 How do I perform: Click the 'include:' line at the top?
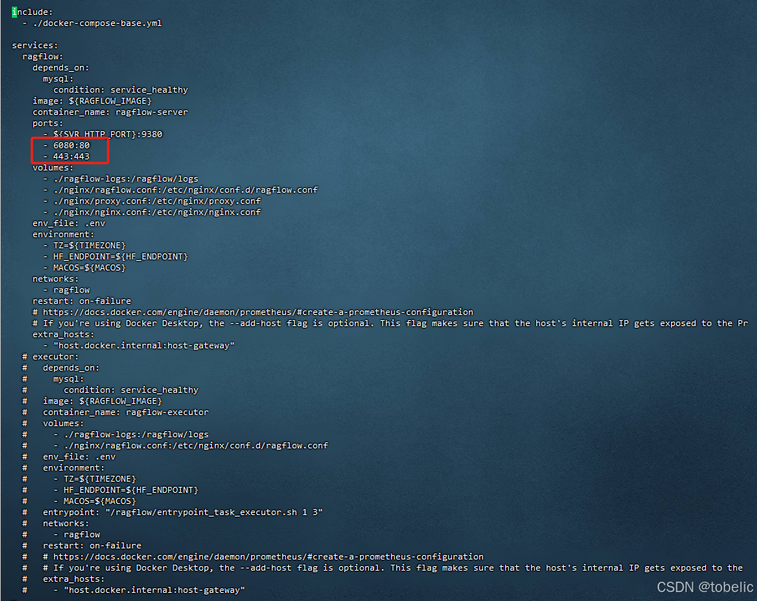pos(33,12)
